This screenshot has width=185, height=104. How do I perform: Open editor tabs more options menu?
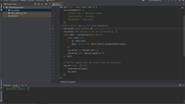pyautogui.click(x=183, y=4)
